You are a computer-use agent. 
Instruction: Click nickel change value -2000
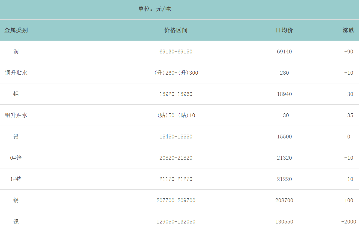click(x=348, y=222)
